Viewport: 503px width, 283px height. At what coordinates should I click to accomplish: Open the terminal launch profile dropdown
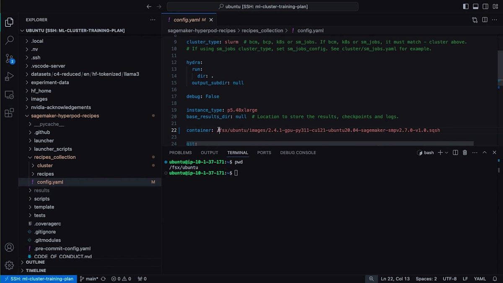click(446, 153)
